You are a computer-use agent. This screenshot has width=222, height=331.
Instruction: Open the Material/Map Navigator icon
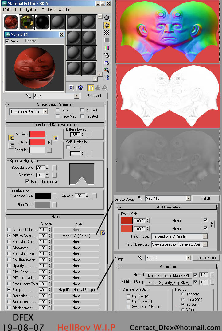(107, 78)
